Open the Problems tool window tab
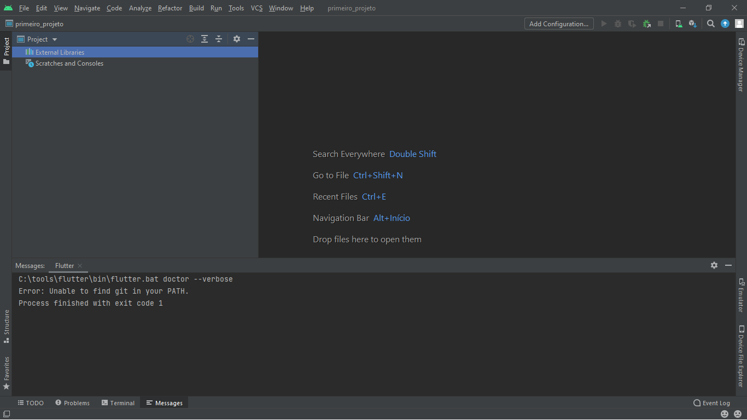 [72, 403]
